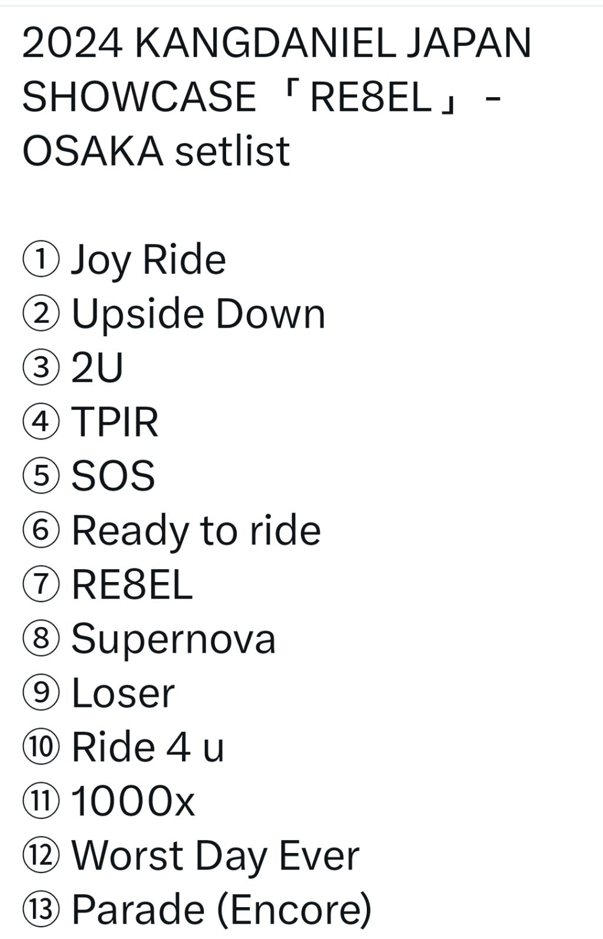Click the circled number 1 marker
The width and height of the screenshot is (603, 939).
(41, 260)
